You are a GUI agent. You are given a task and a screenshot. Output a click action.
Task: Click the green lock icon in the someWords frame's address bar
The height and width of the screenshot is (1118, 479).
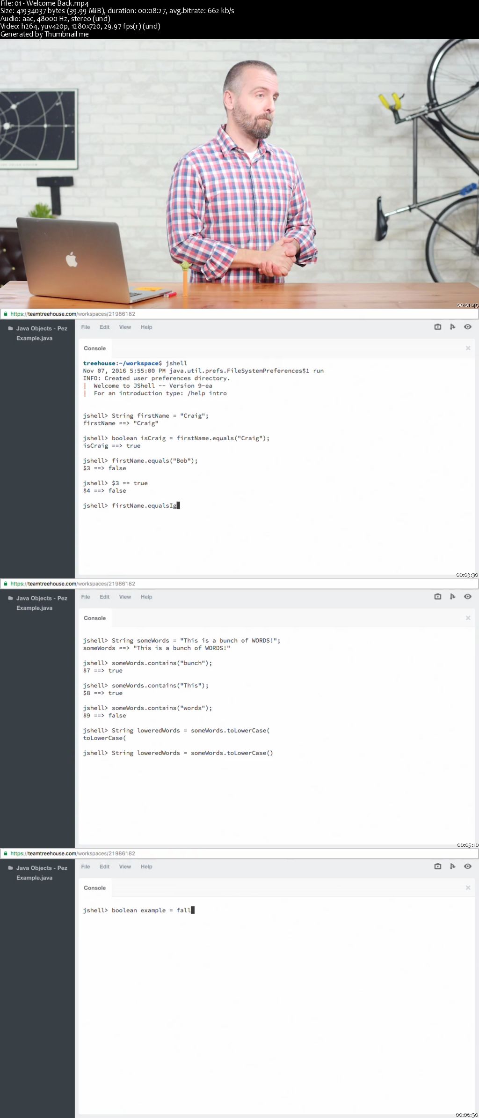point(6,584)
